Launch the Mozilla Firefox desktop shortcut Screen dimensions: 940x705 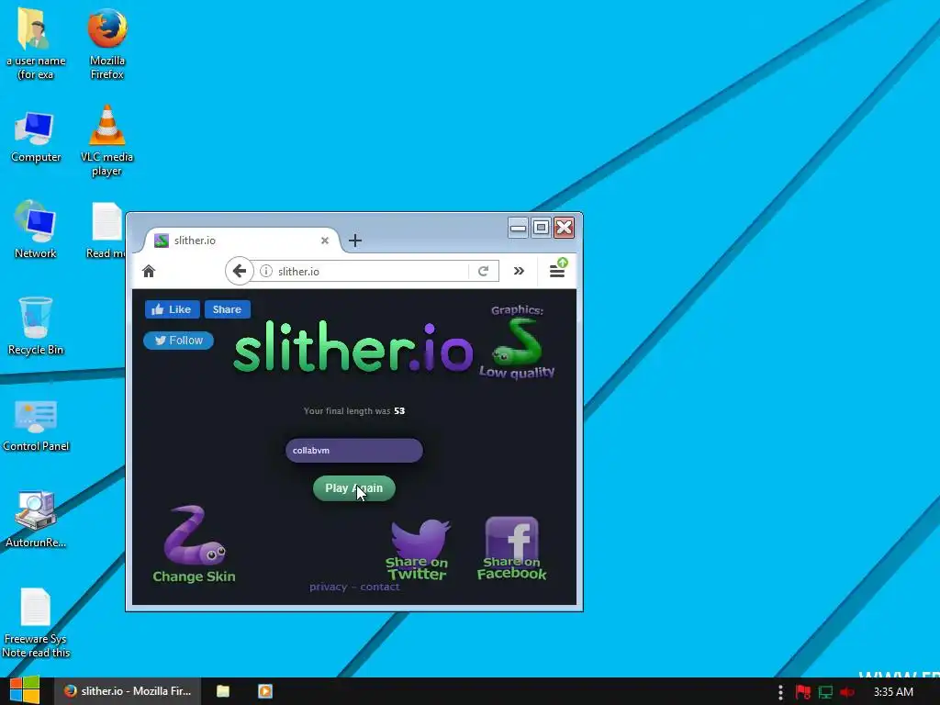(x=106, y=43)
